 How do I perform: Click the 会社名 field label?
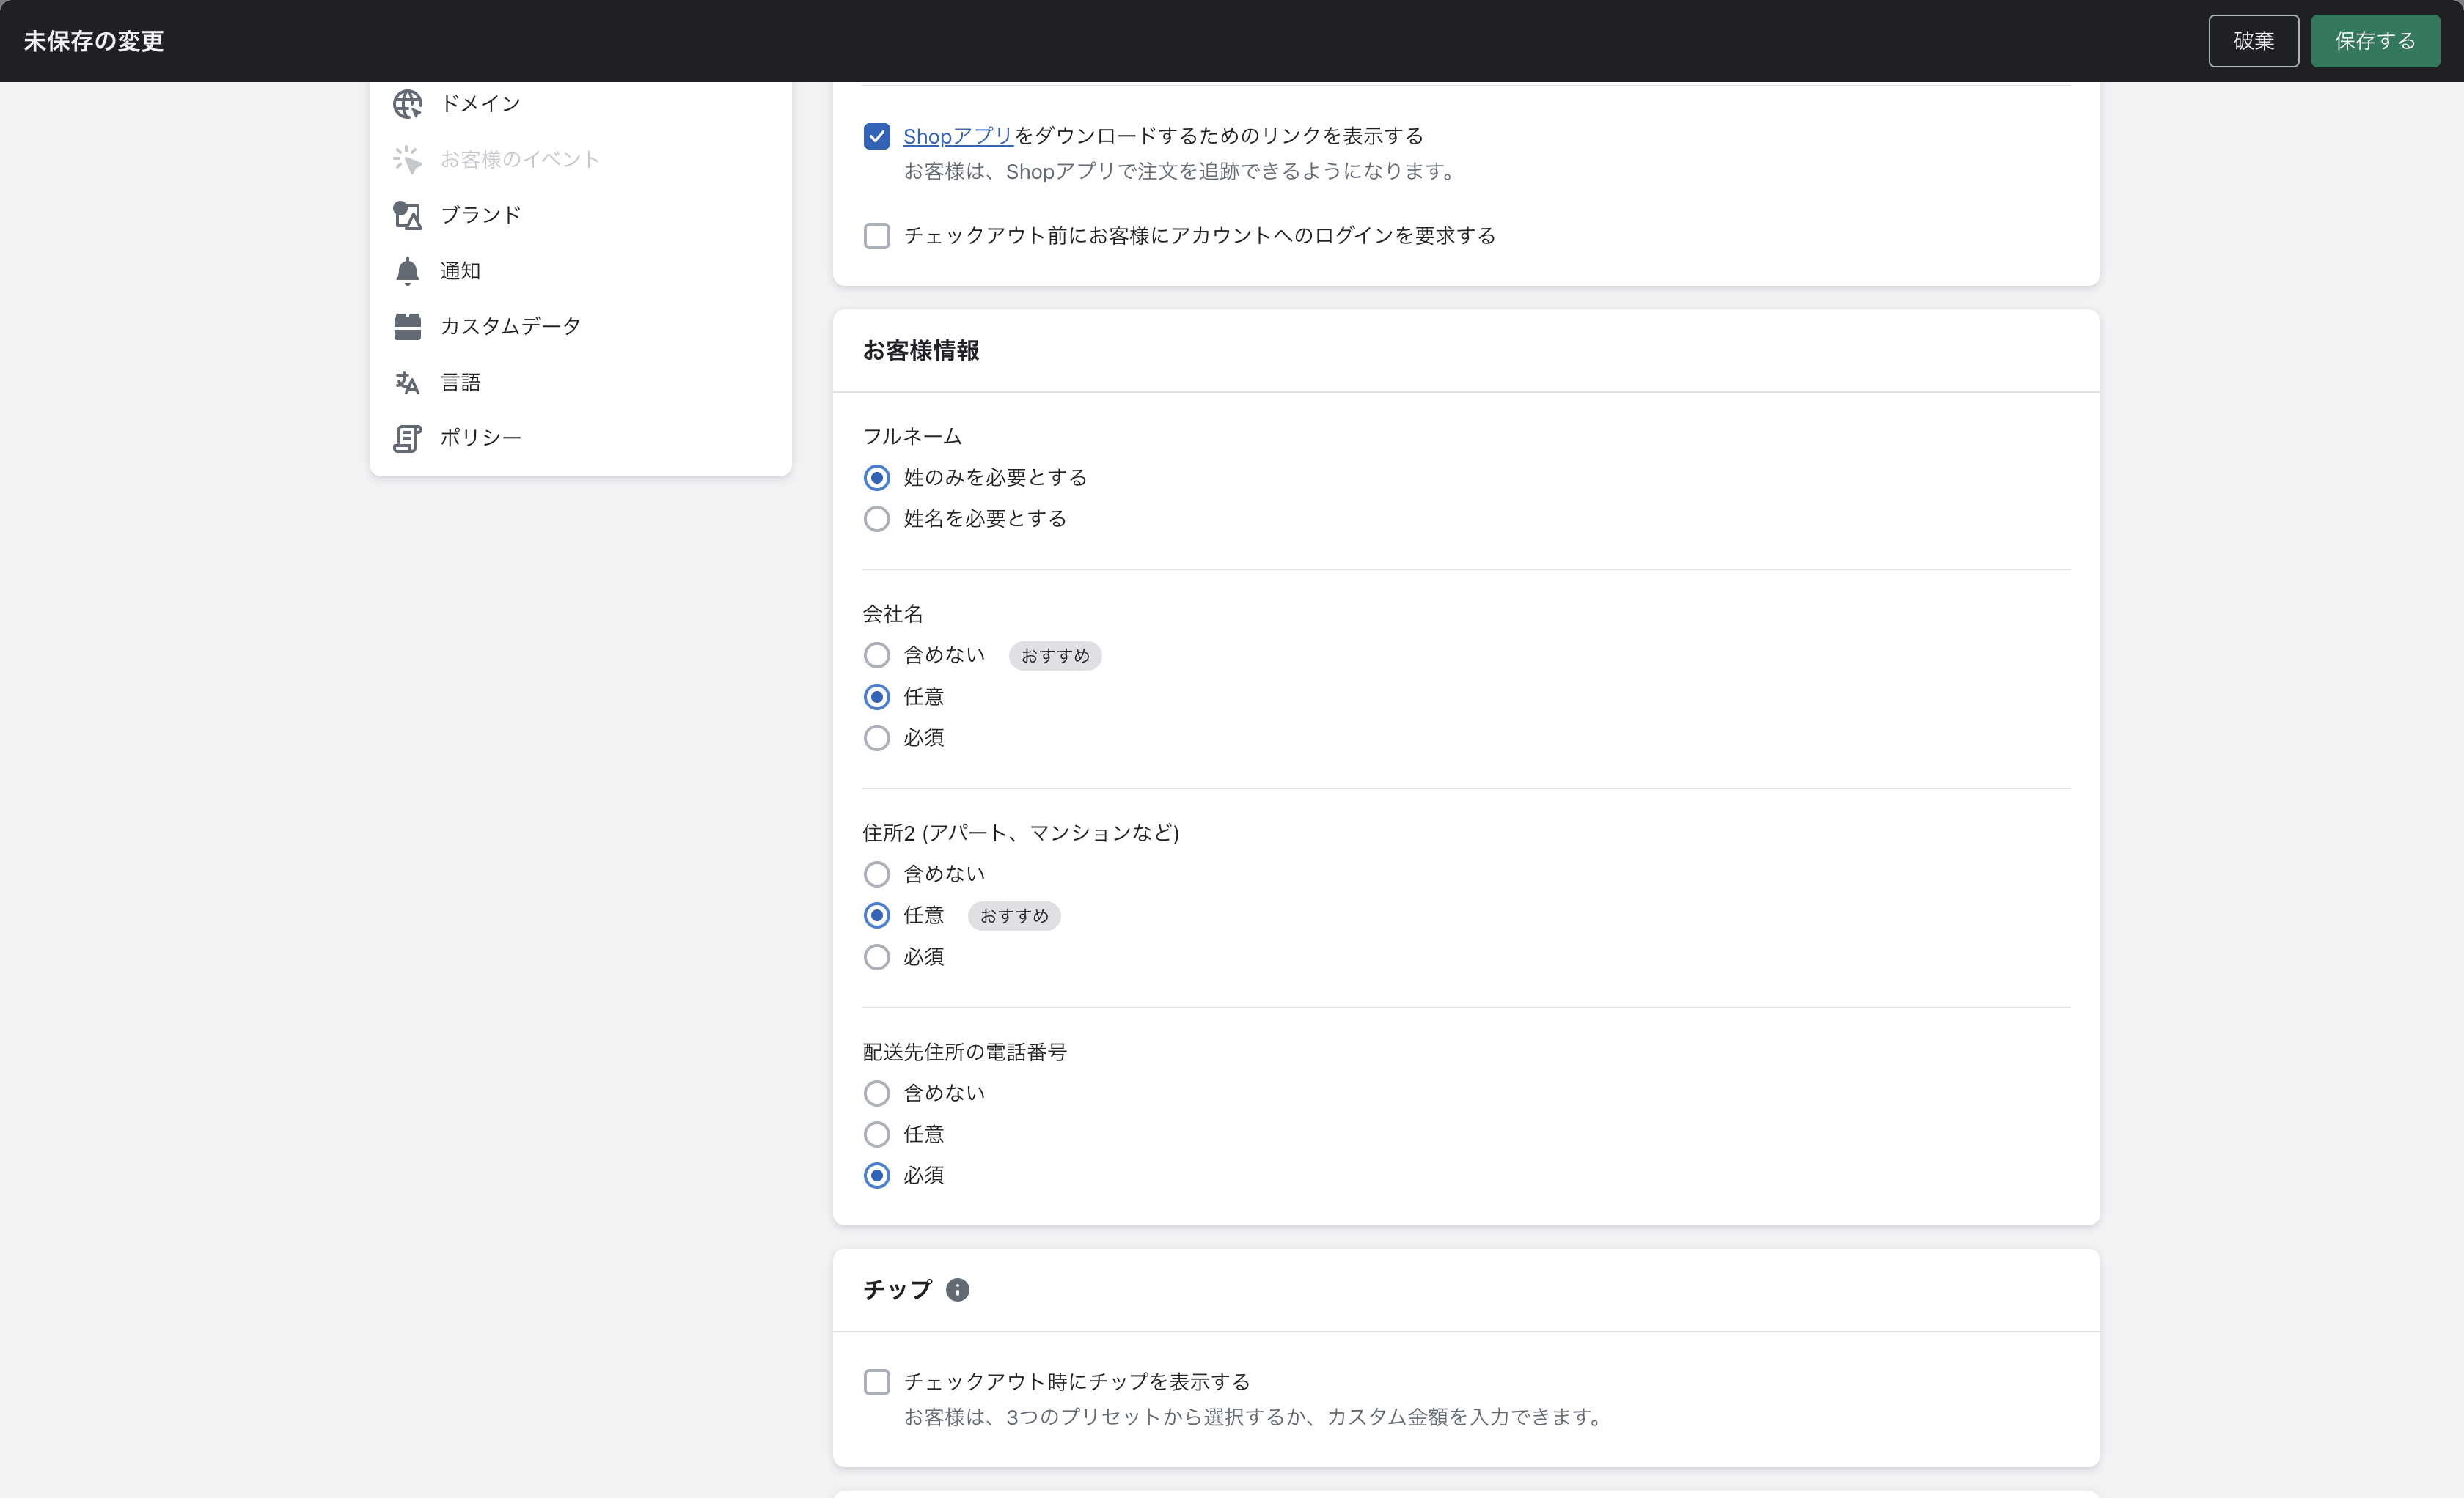coord(893,613)
